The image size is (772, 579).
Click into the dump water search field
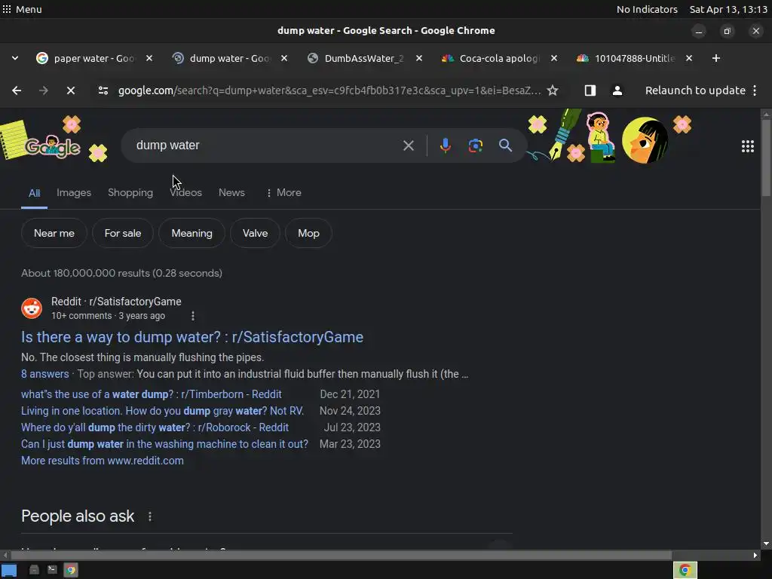tap(266, 146)
